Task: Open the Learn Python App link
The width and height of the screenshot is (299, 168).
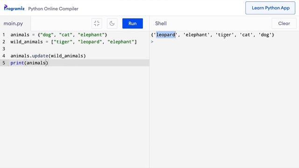Action: click(270, 8)
